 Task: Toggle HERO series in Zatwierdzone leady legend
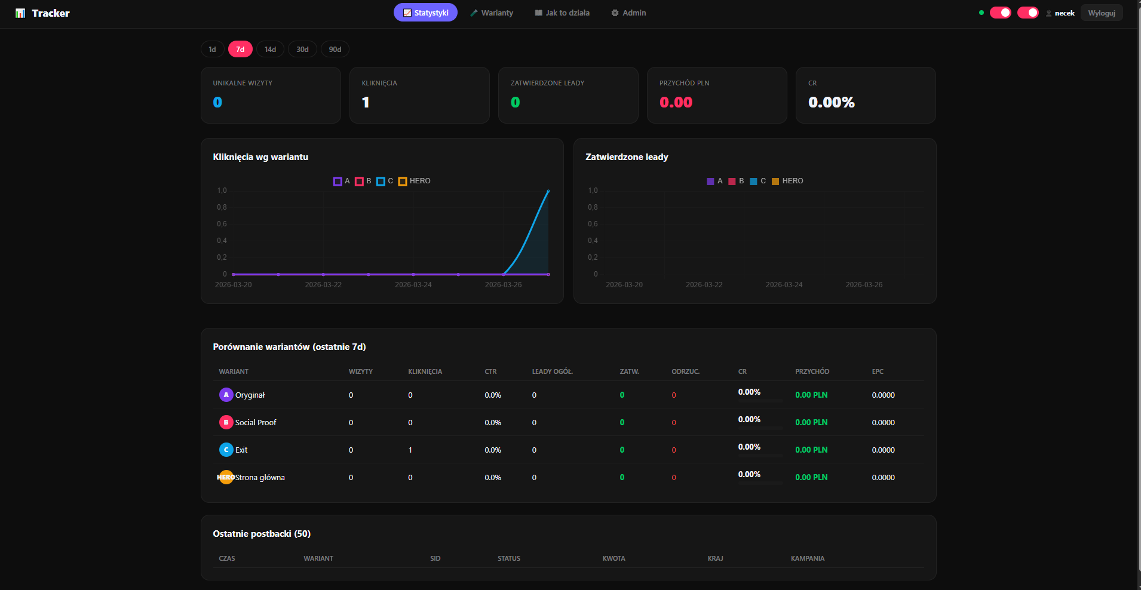coord(787,181)
